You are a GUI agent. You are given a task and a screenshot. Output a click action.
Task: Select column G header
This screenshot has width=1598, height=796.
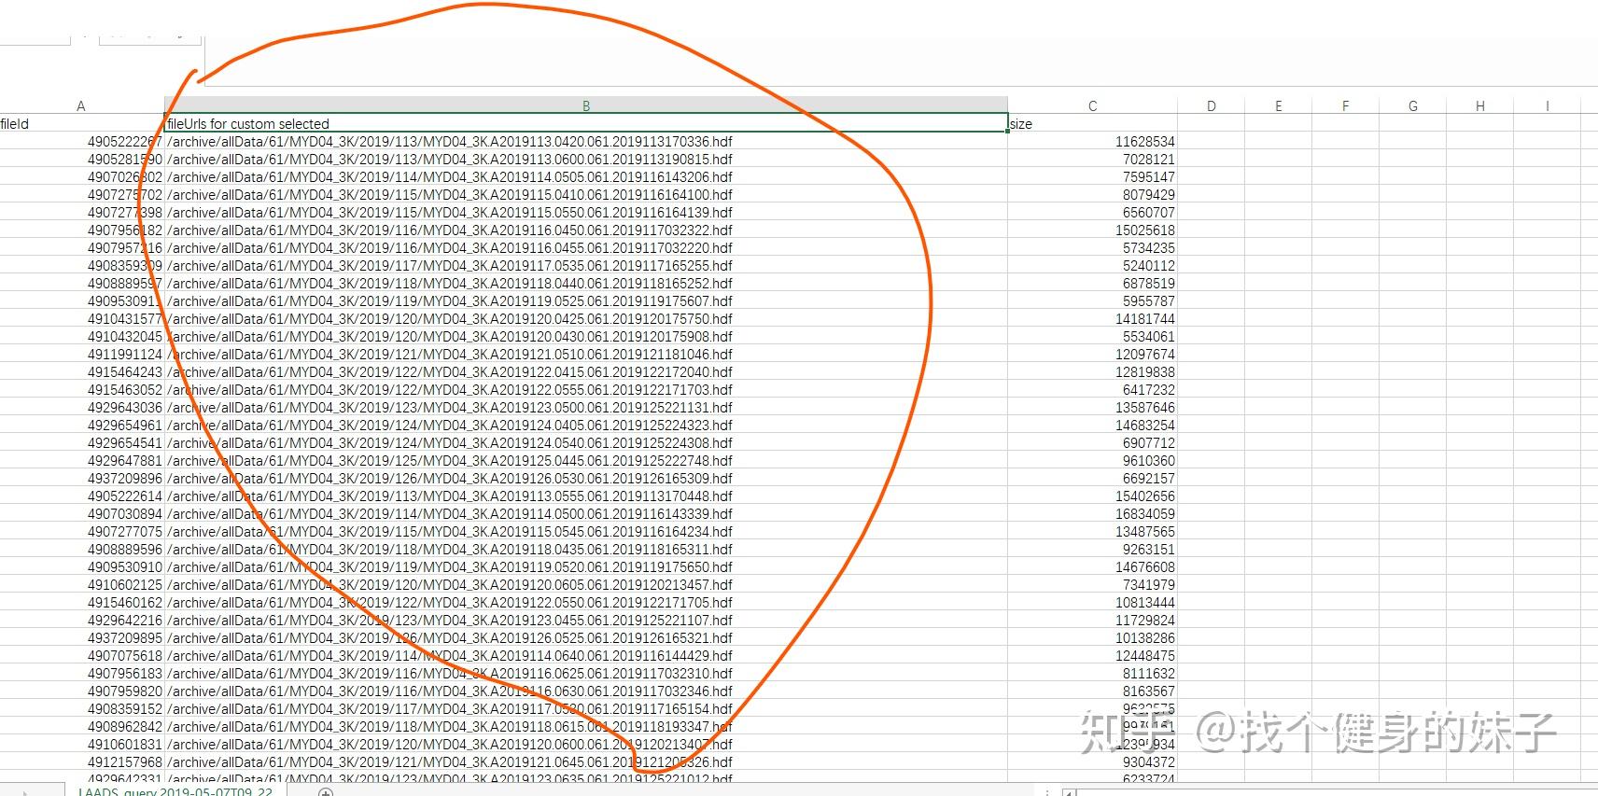pos(1412,106)
